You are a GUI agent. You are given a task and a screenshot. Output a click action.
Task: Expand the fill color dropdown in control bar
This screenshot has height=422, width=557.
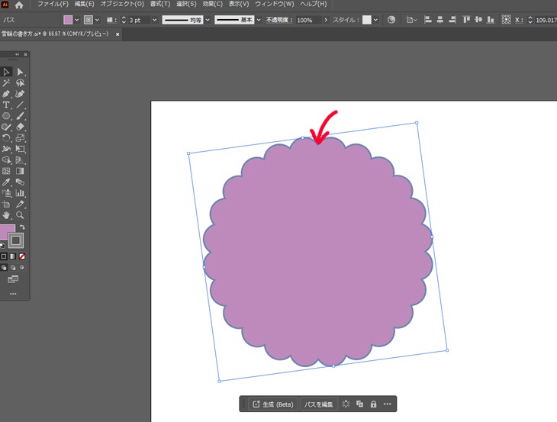(x=77, y=20)
